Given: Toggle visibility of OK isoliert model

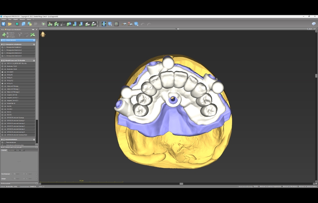Looking at the screenshot, I should [2, 72].
